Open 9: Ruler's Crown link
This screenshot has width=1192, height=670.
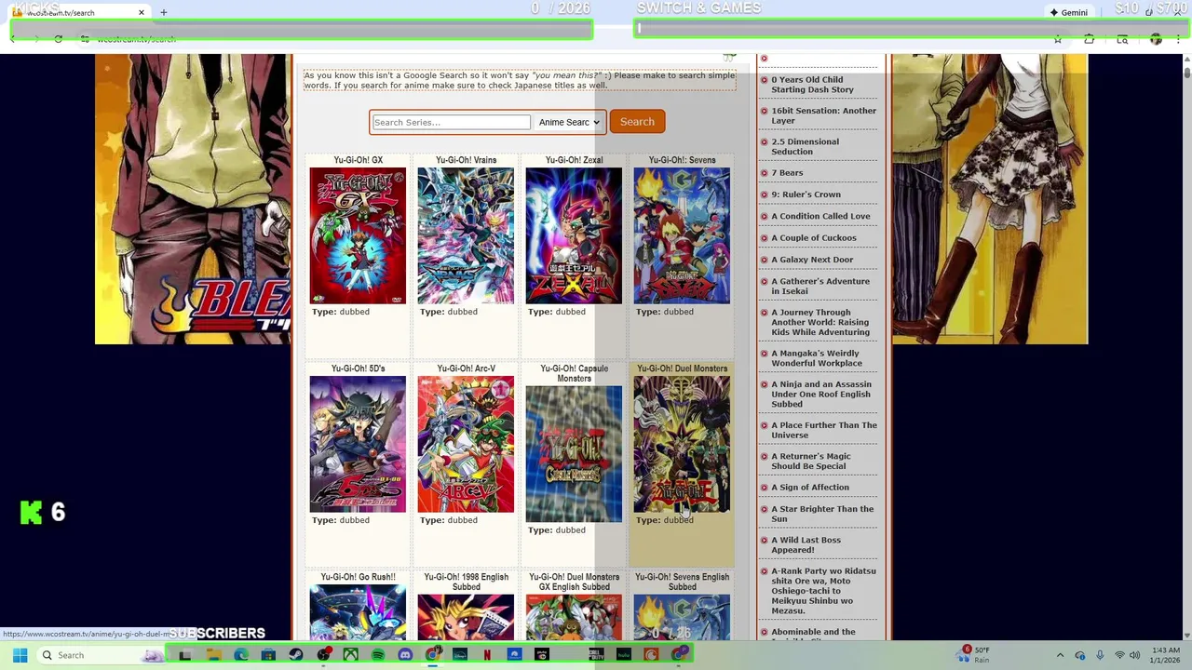pos(806,194)
